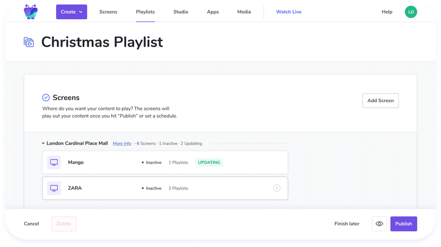The height and width of the screenshot is (247, 441).
Task: Click Inactive status in ZARA row
Action: [x=152, y=188]
